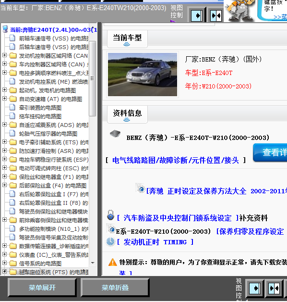
Task: Select the 资料信息 tab header
Action: (x=127, y=114)
